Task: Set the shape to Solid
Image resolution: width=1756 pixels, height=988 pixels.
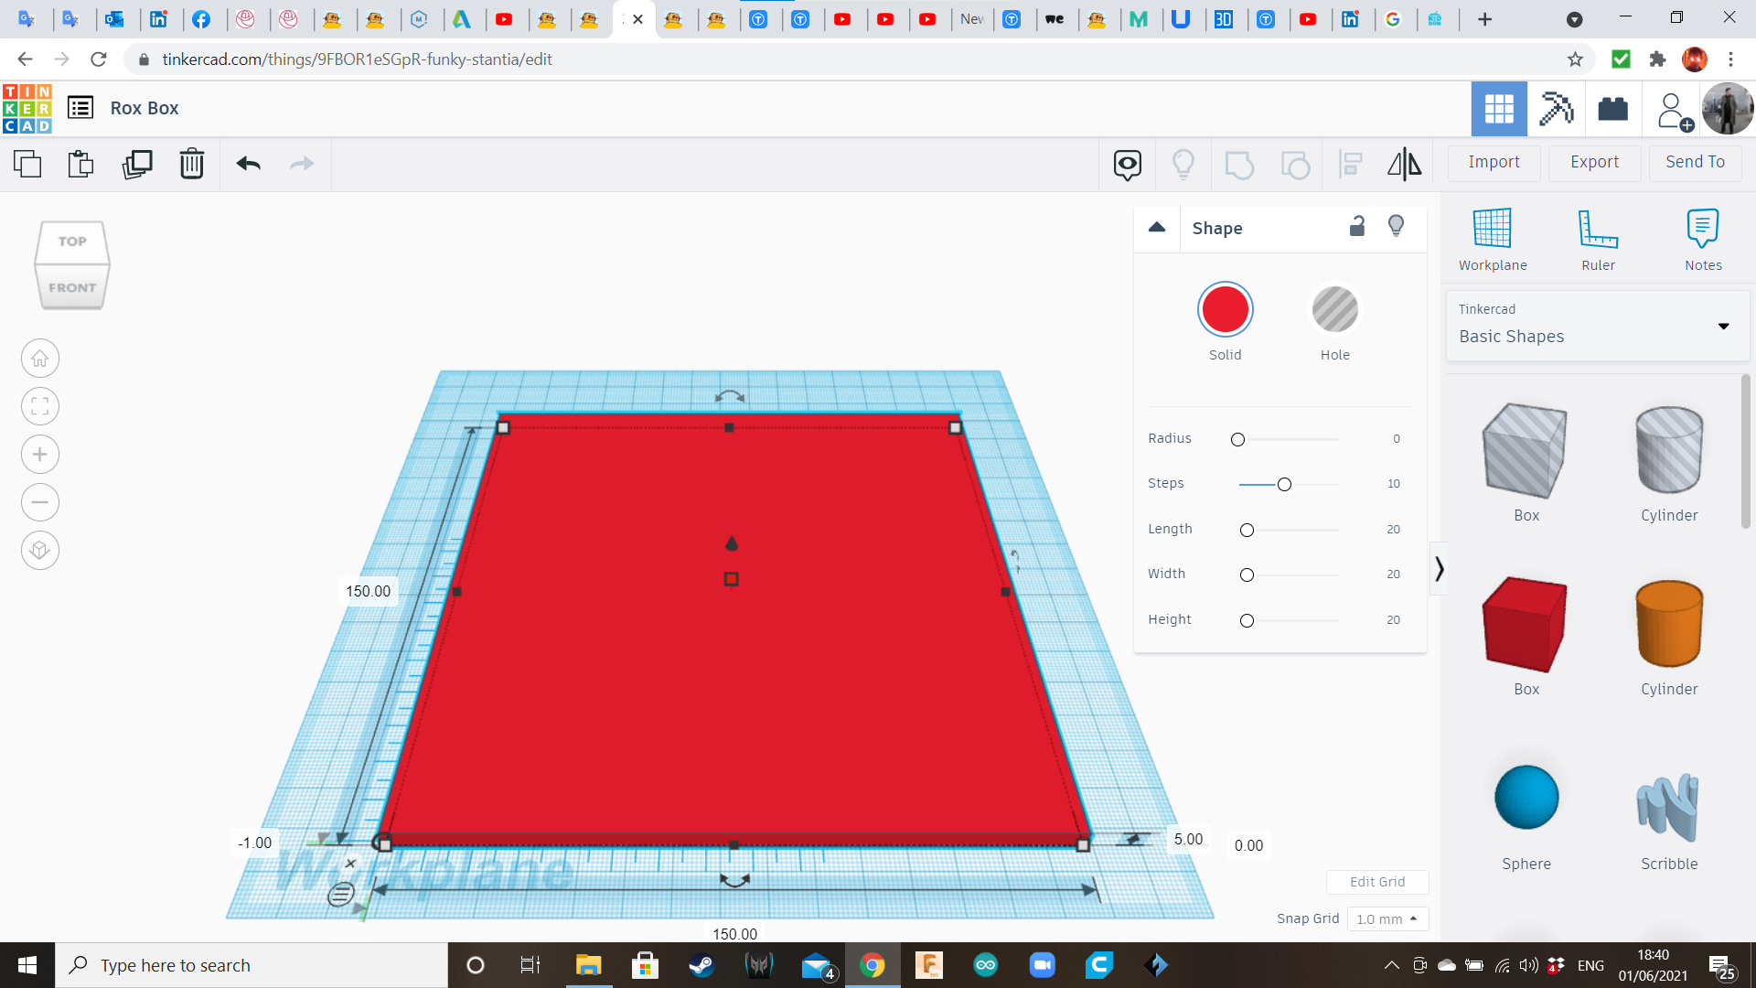Action: (x=1225, y=310)
